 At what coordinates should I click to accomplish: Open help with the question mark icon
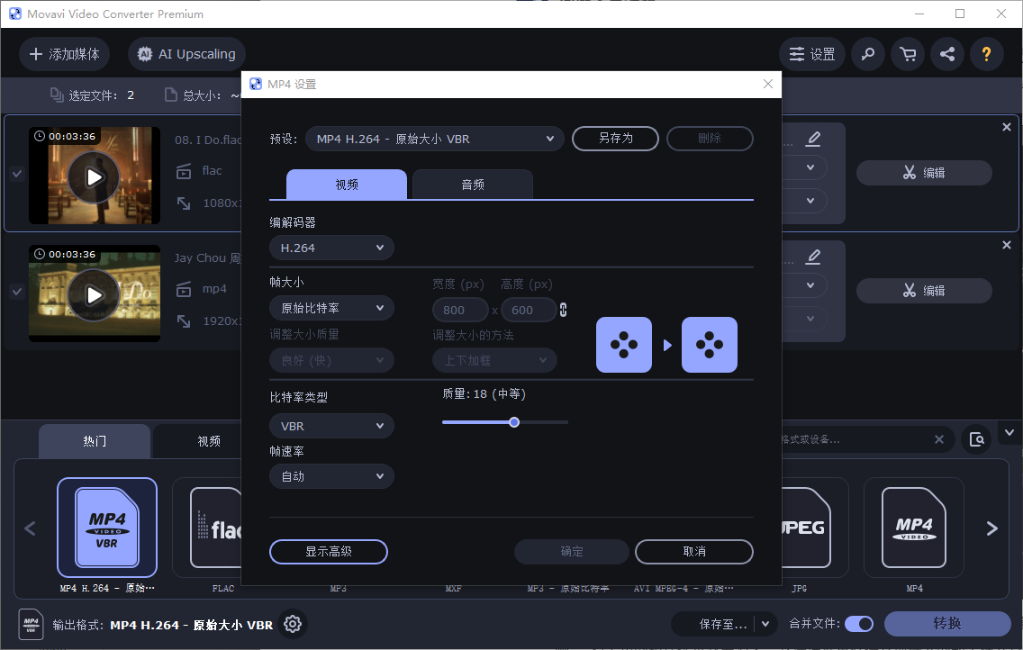[x=987, y=54]
